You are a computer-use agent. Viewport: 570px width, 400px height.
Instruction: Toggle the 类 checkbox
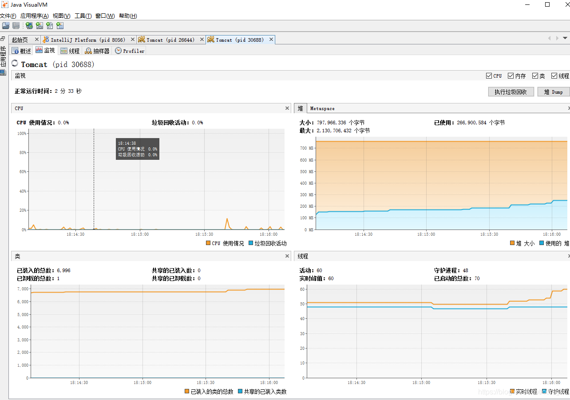click(x=535, y=76)
